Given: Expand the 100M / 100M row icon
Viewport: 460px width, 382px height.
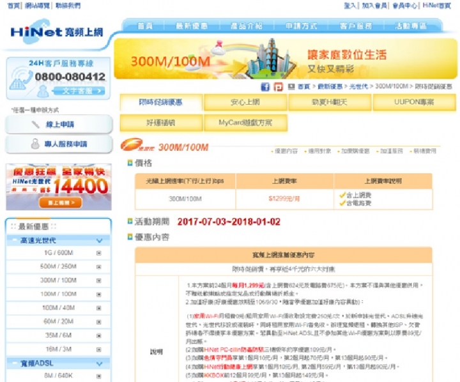Looking at the screenshot, I should pos(99,294).
